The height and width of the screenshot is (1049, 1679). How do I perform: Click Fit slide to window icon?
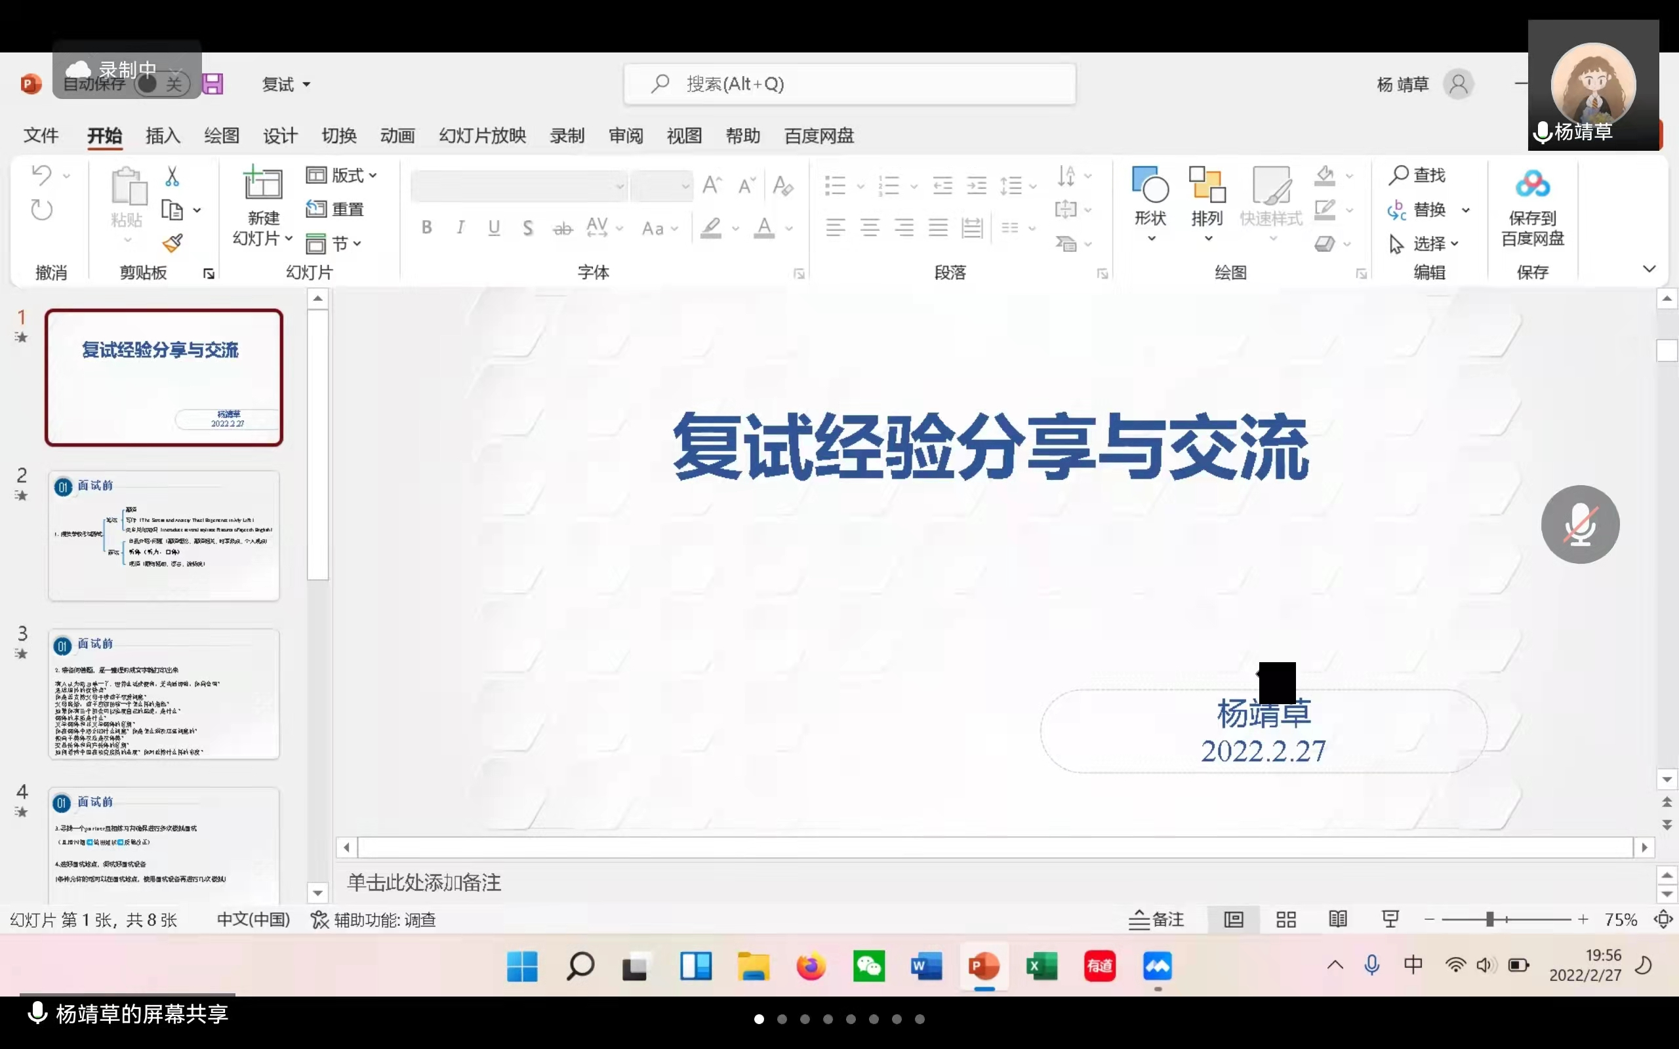[1663, 920]
